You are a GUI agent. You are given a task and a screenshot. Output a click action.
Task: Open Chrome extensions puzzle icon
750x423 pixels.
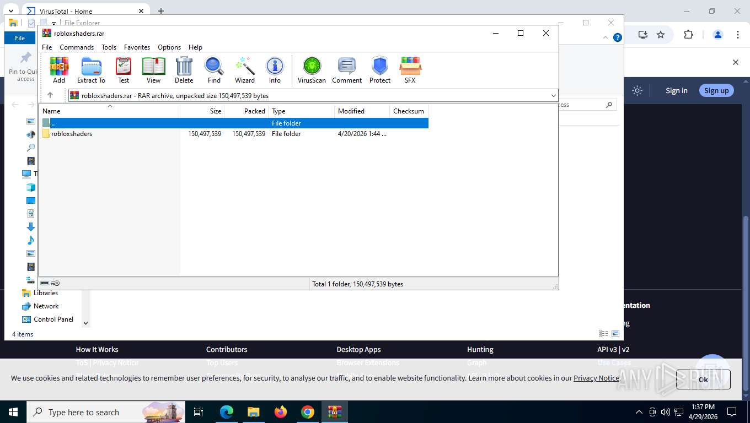688,35
